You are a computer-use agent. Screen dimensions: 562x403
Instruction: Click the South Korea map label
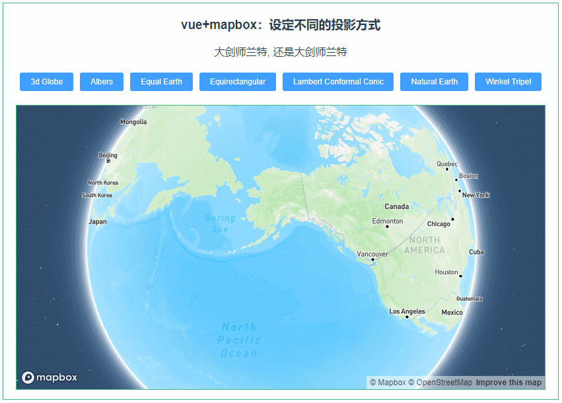[97, 195]
